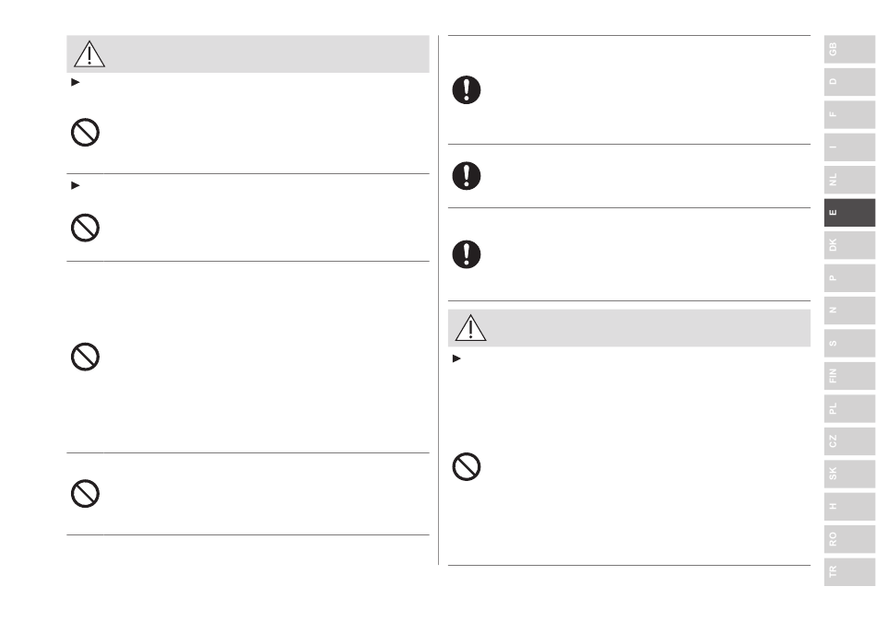Click the warning triangle in left gray banner
Screen dimensions: 876x622
(89, 54)
